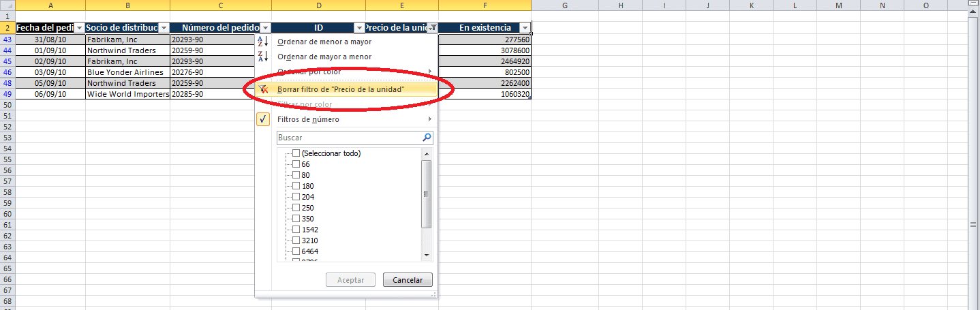Click the checkmark icon beside Filtros de número
This screenshot has width=980, height=310.
[x=263, y=119]
